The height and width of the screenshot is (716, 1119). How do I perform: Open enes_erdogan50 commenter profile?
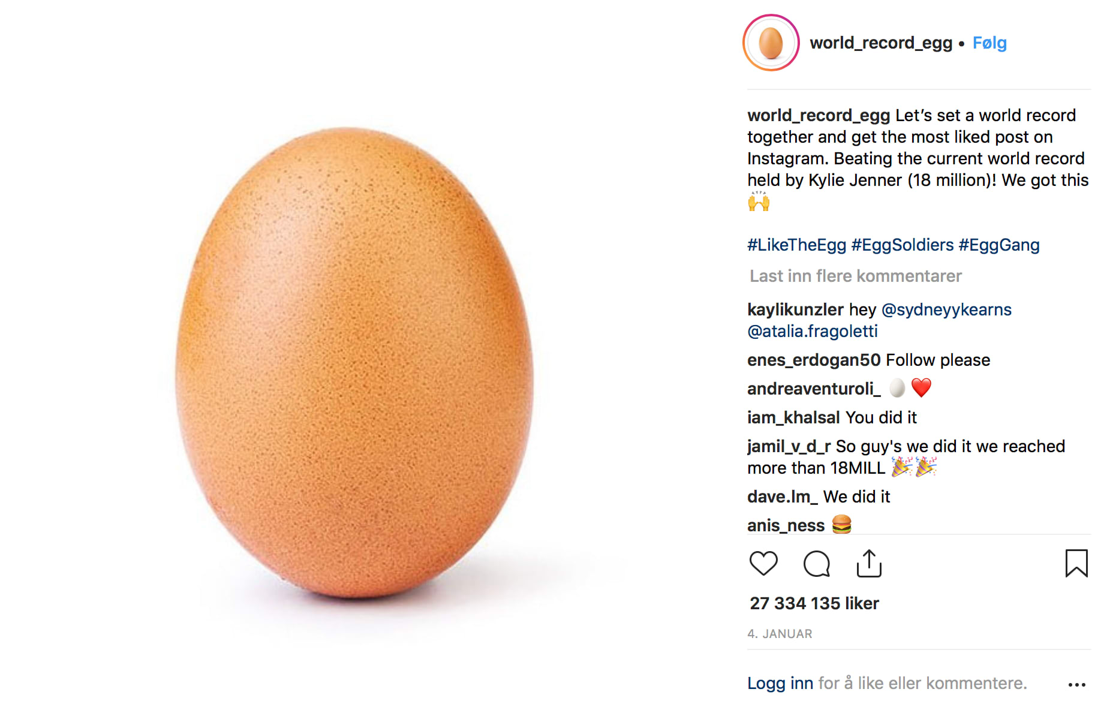click(814, 360)
